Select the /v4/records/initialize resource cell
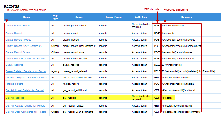This screenshot has height=116, width=221. [x=172, y=26]
